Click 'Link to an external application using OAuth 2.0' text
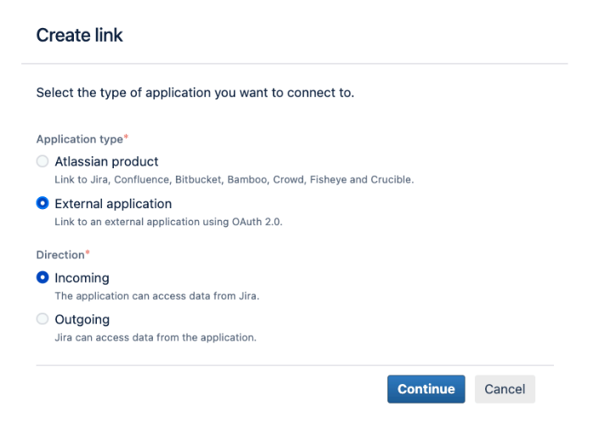The image size is (593, 446). click(x=168, y=222)
